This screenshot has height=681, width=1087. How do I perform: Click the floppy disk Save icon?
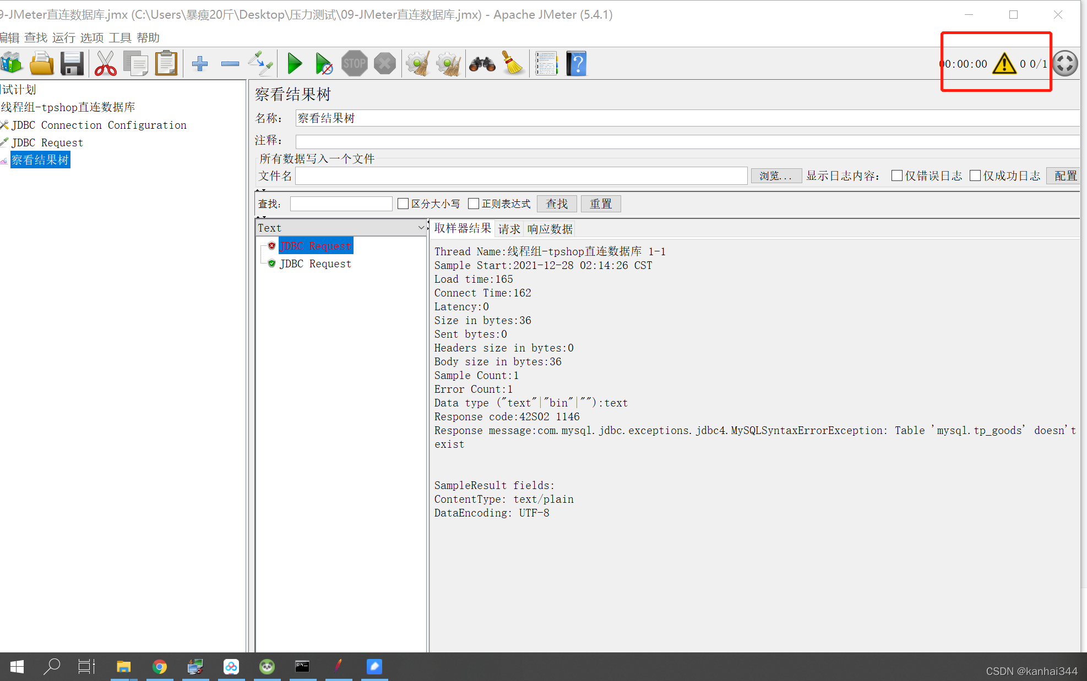tap(72, 64)
